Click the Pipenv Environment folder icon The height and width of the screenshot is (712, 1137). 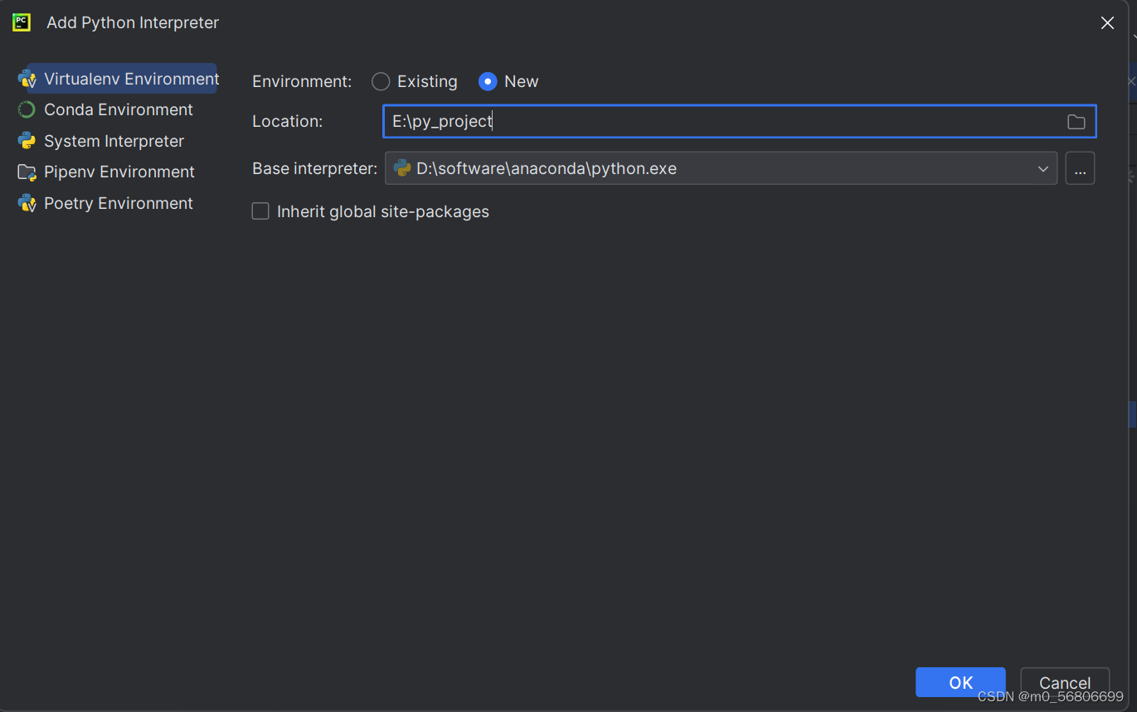[x=27, y=172]
